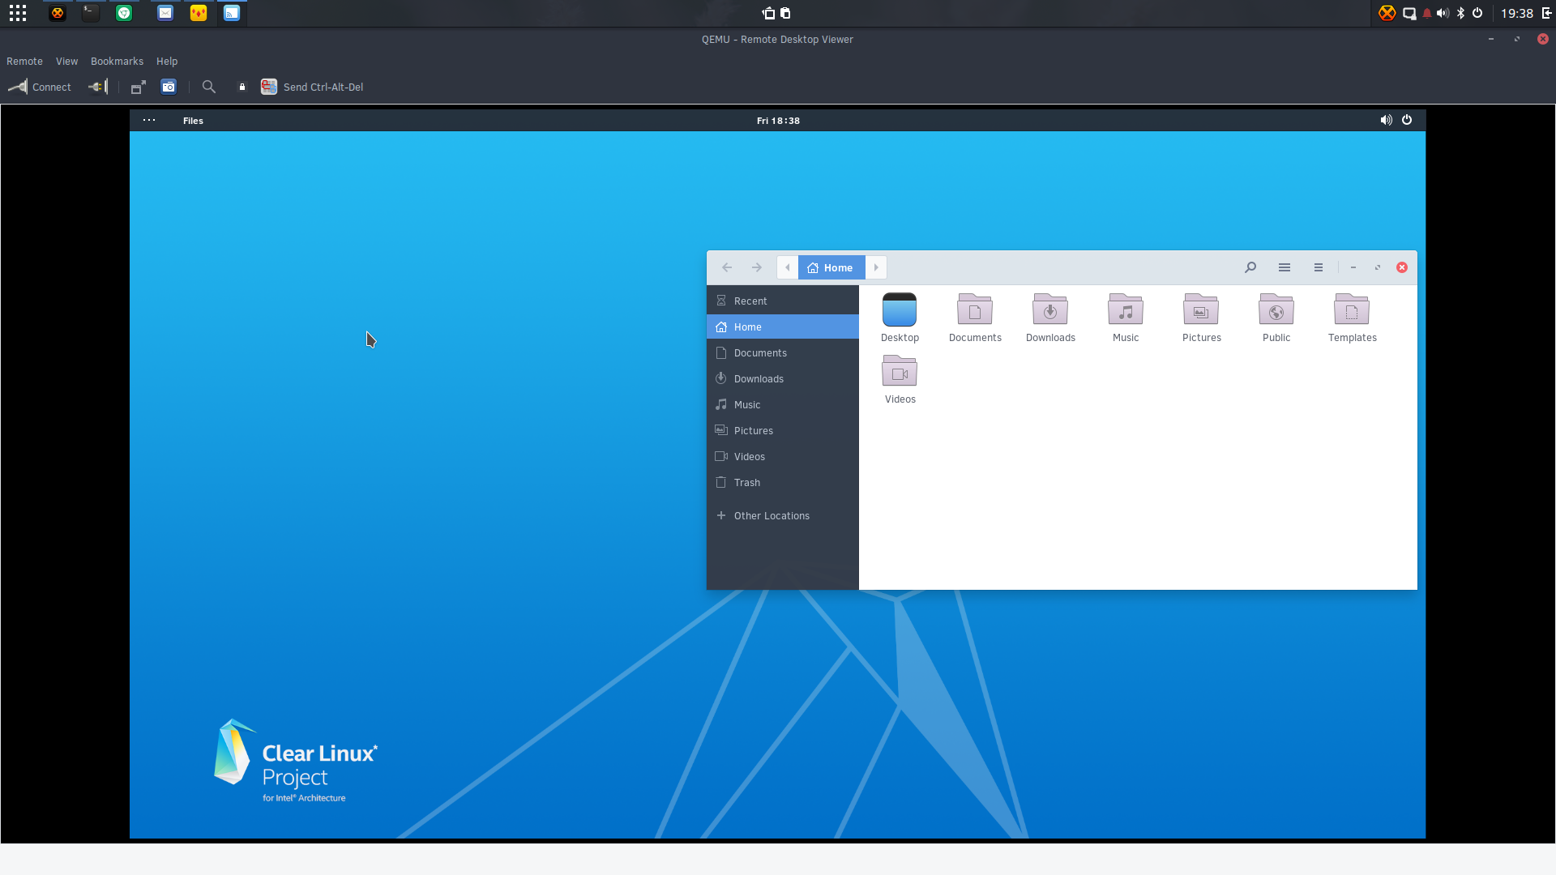Click the yellow app icon in the panel

[199, 13]
